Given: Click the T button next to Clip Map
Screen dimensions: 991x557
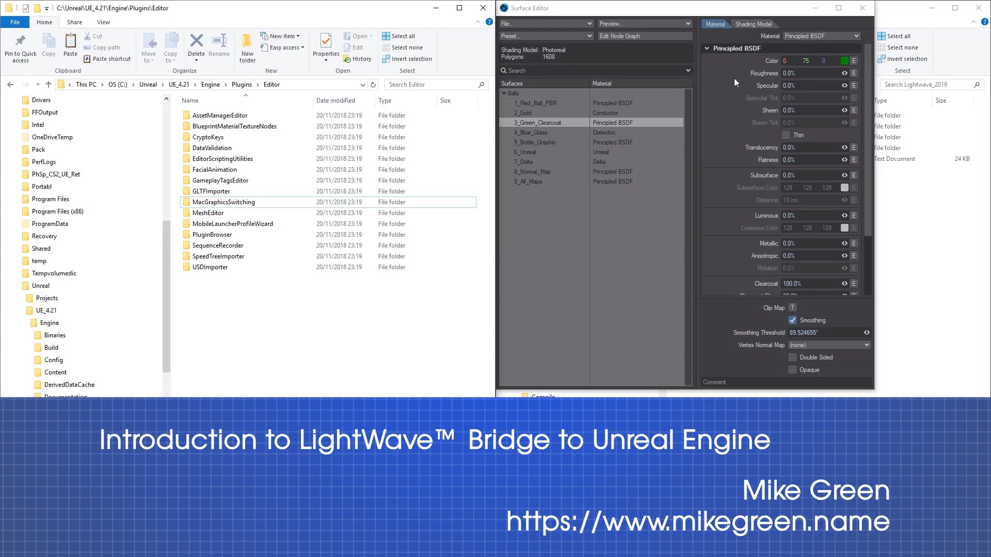Looking at the screenshot, I should coord(792,307).
